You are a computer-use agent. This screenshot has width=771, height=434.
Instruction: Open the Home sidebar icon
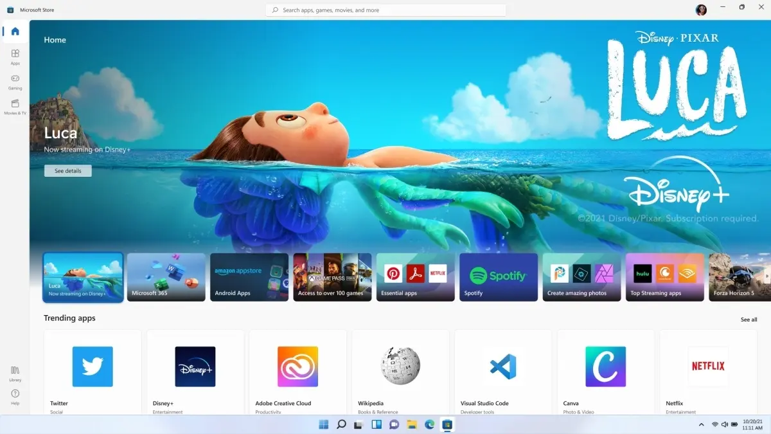15,32
